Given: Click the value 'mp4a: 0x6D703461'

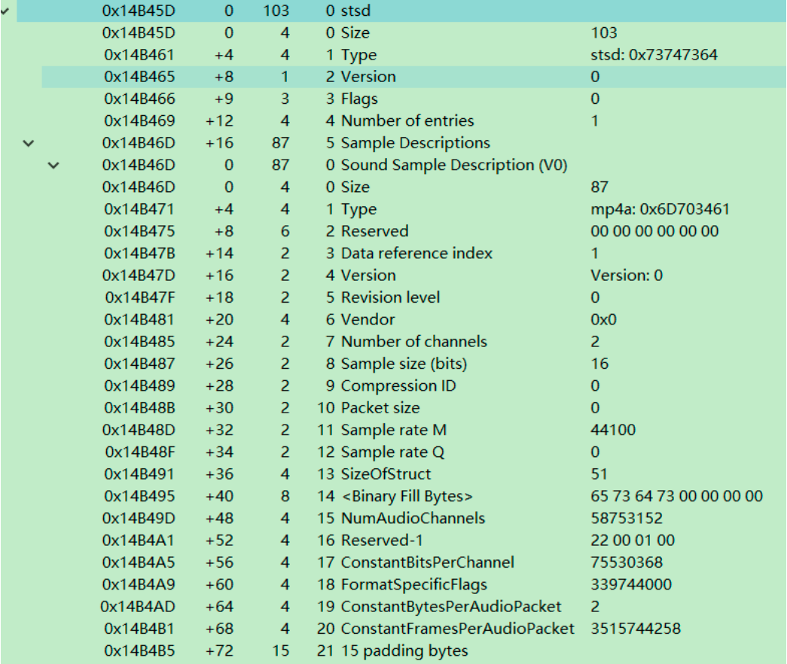Looking at the screenshot, I should pos(660,209).
